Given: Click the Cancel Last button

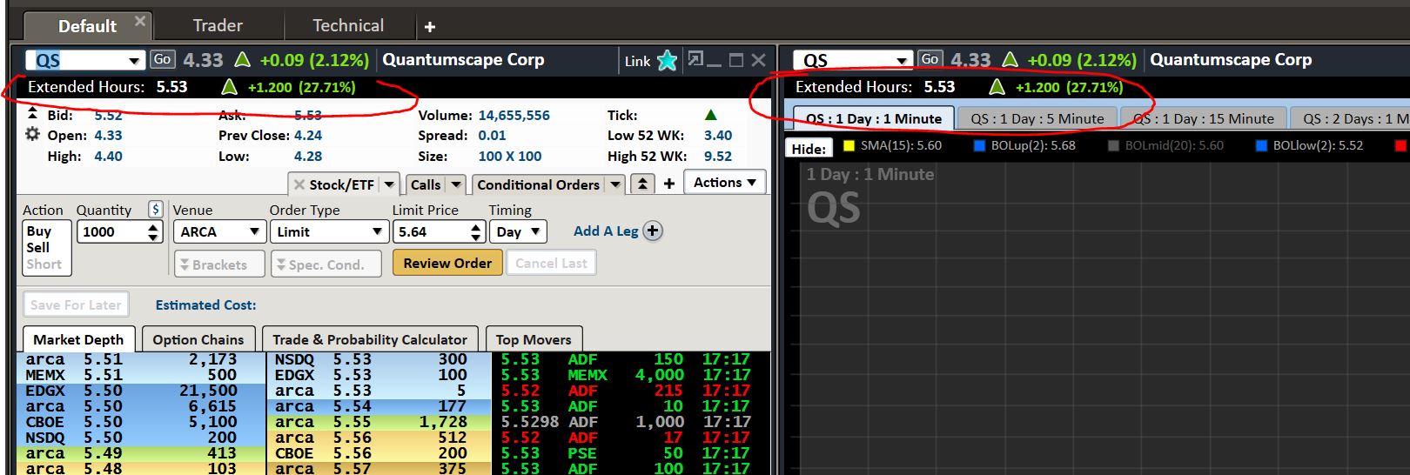Looking at the screenshot, I should (551, 263).
